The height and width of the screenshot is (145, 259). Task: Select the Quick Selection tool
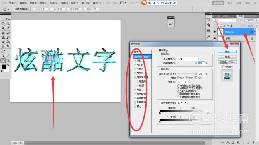pyautogui.click(x=8, y=24)
